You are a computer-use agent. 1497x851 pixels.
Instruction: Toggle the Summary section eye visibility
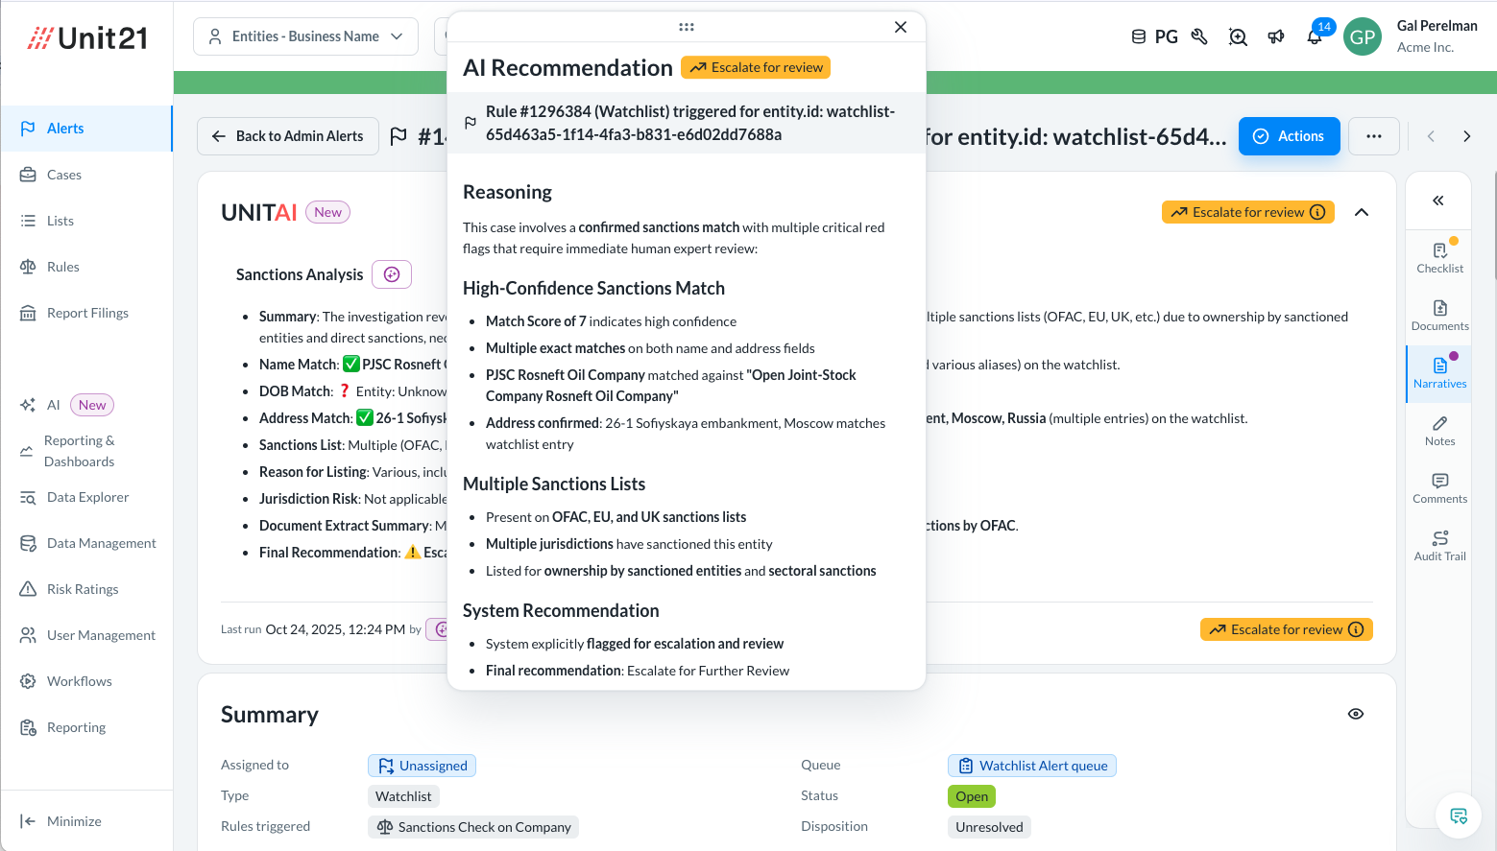click(x=1356, y=714)
